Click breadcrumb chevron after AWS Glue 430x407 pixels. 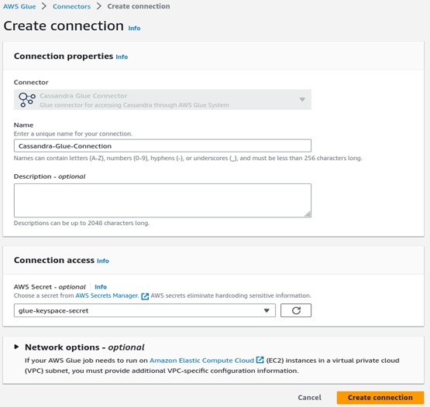tap(44, 6)
